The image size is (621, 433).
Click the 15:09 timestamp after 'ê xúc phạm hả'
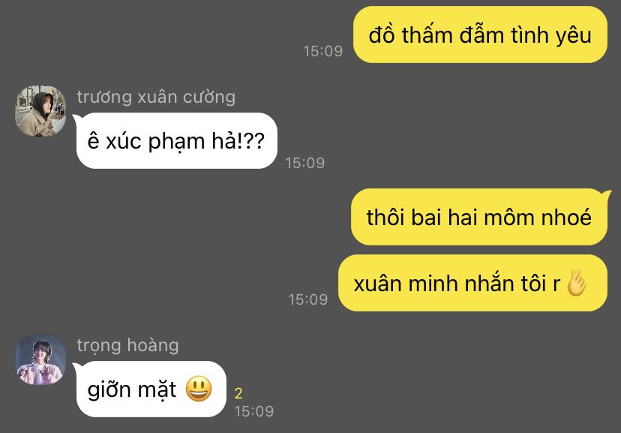coord(305,163)
